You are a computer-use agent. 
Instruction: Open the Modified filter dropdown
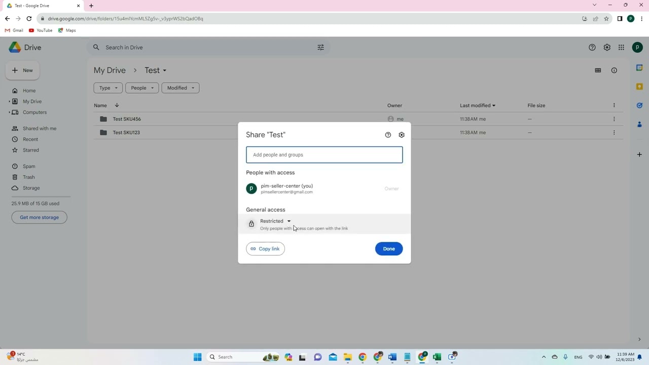click(181, 88)
